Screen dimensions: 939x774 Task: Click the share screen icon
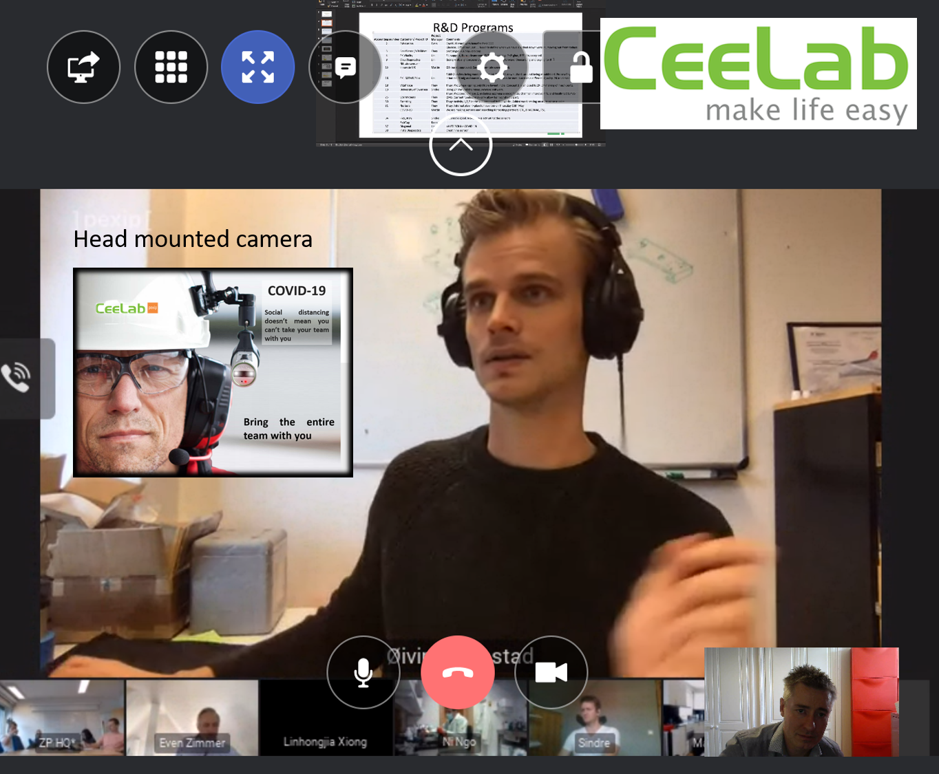83,67
